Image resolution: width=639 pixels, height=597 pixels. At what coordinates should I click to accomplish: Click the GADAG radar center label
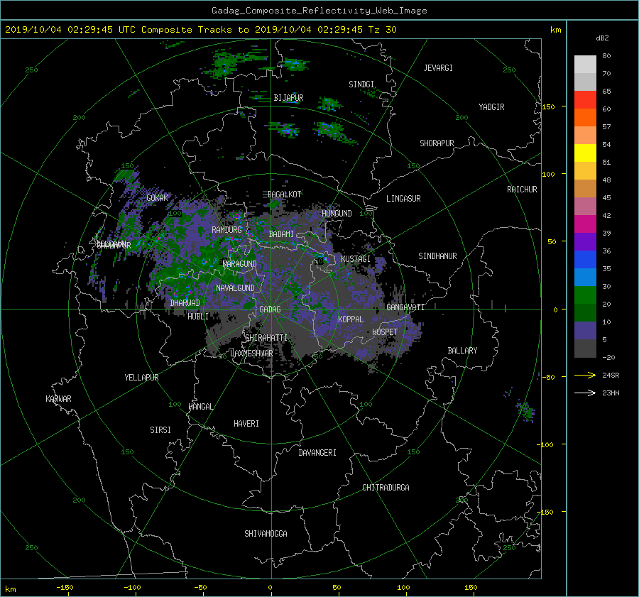270,310
